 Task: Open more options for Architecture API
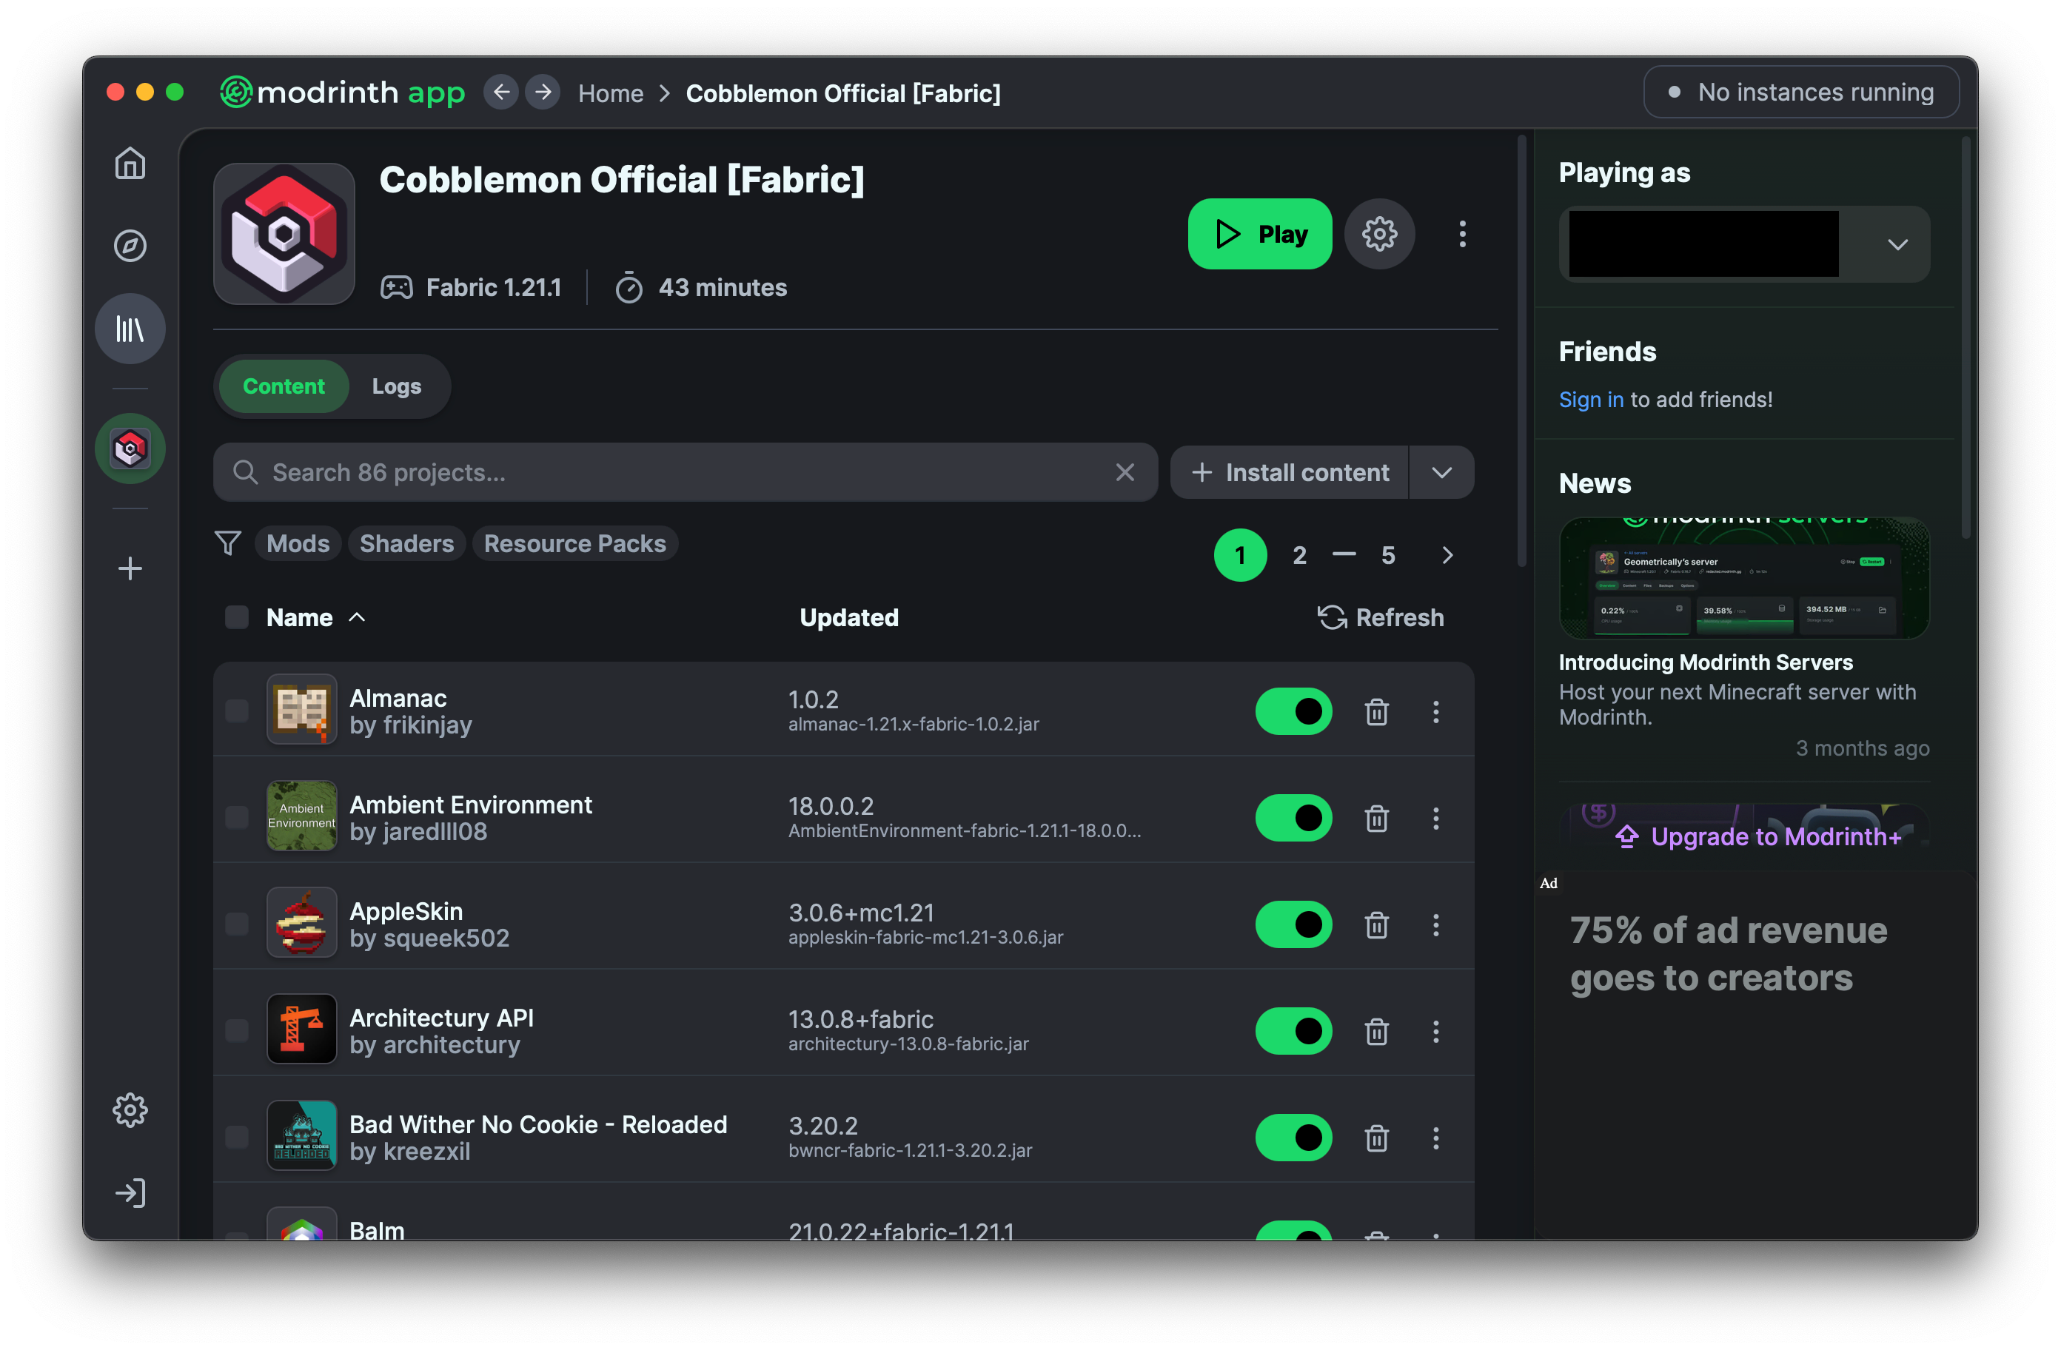tap(1435, 1031)
